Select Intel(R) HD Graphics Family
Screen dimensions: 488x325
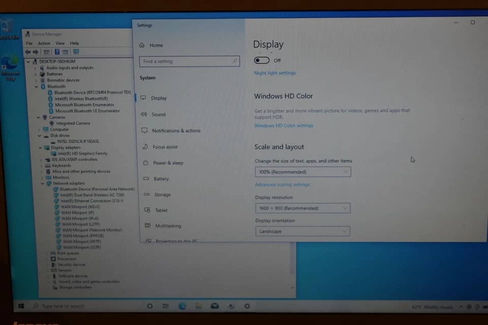[x=82, y=153]
